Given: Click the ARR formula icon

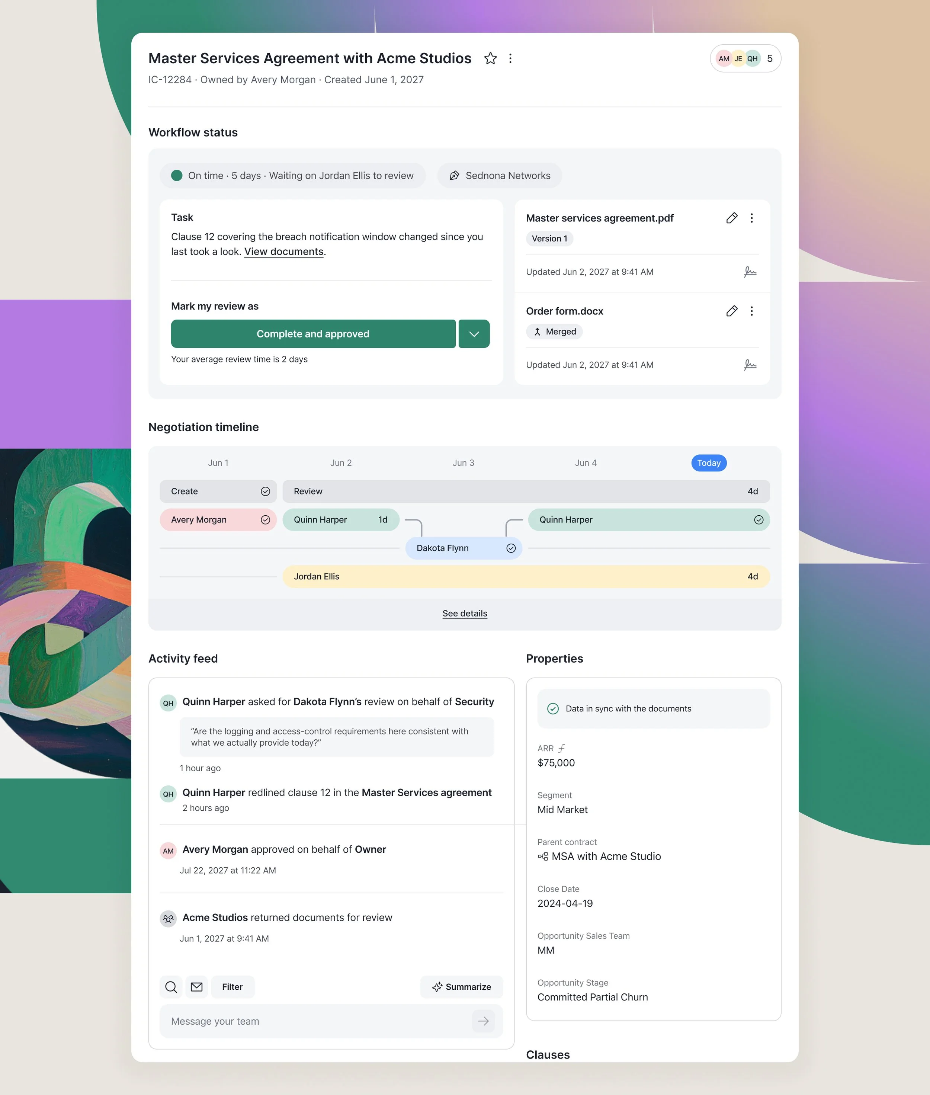Looking at the screenshot, I should [562, 748].
